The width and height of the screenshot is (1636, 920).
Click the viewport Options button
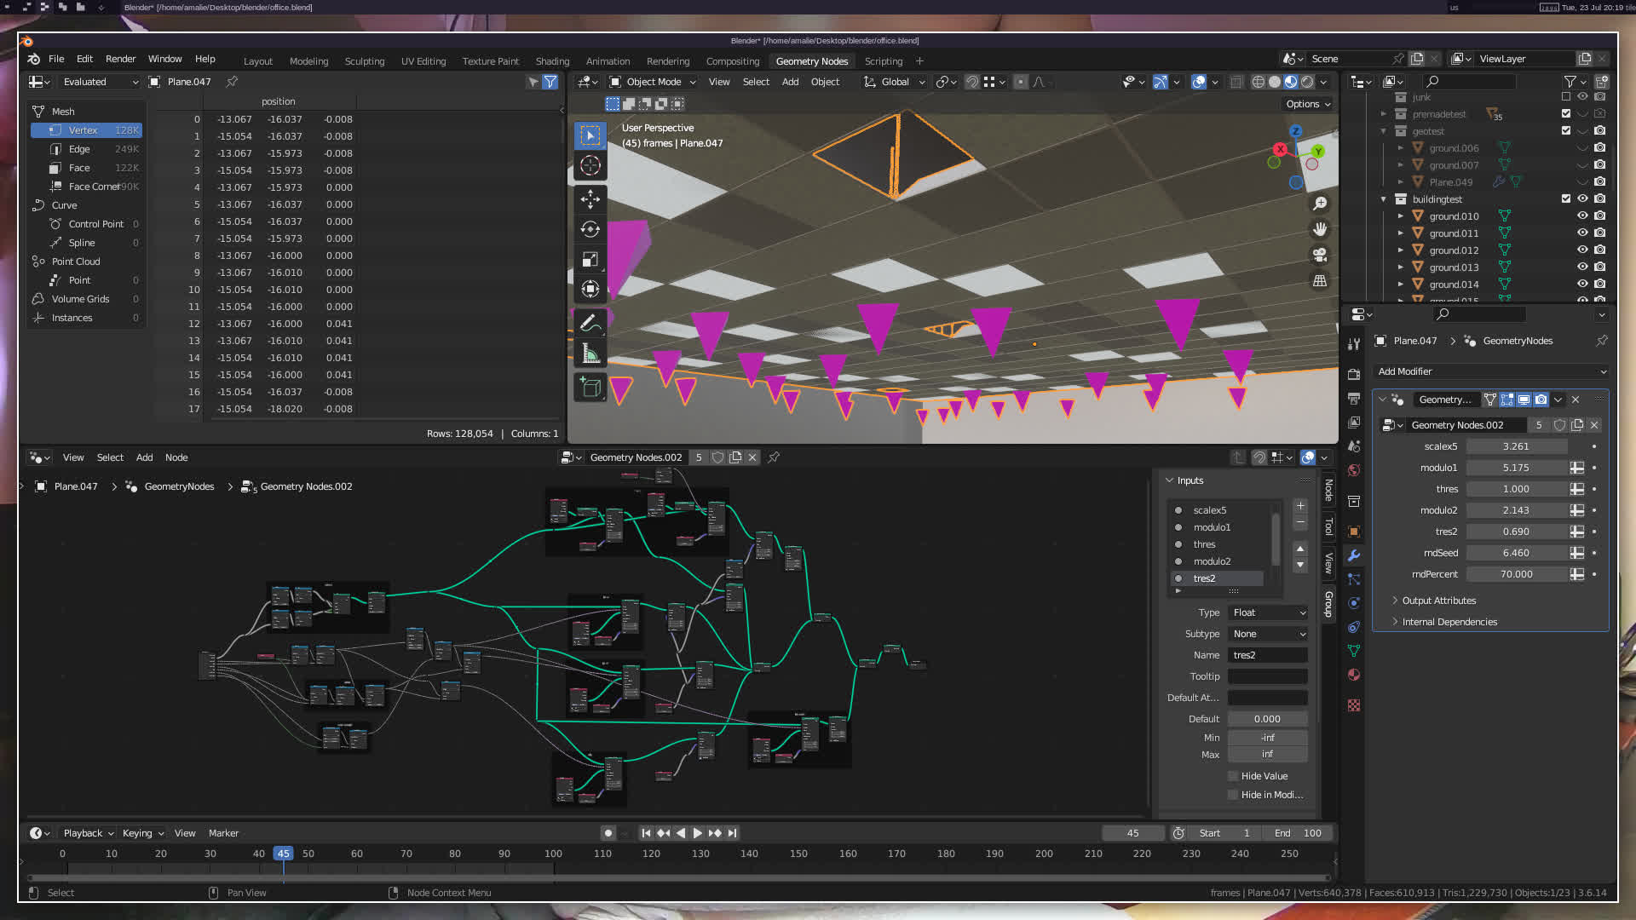[x=1308, y=104]
